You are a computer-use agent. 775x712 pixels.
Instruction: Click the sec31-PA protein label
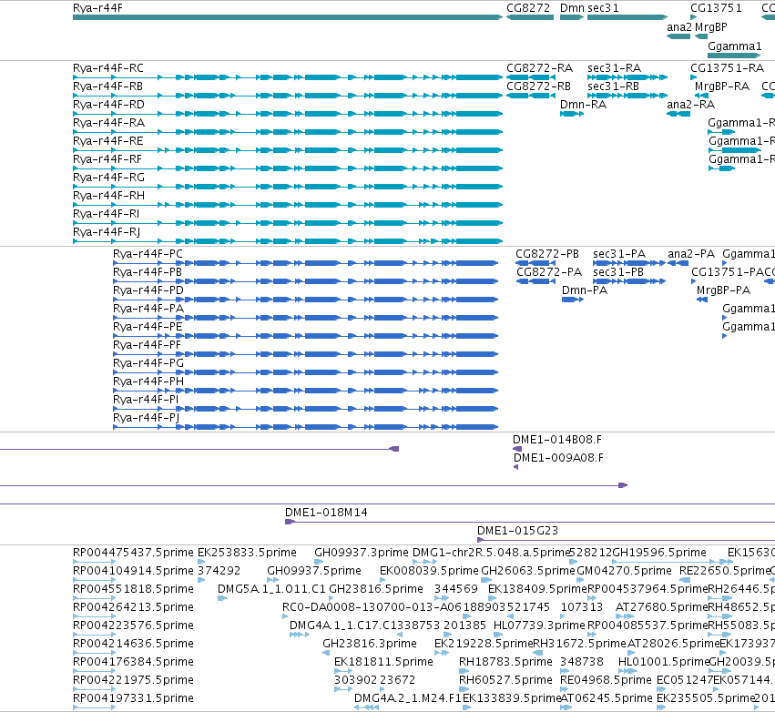coord(619,253)
